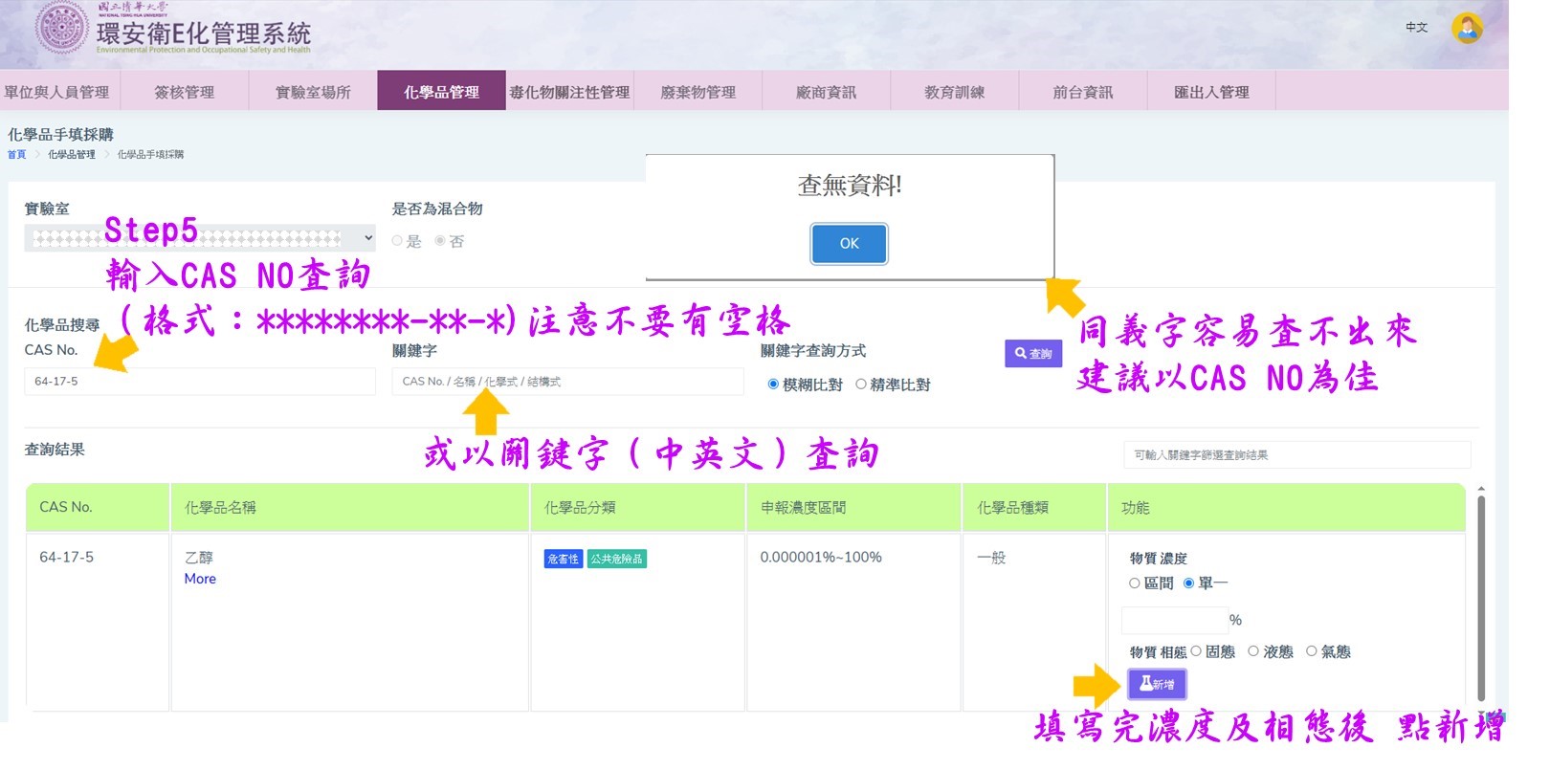Viewport: 1550px width, 770px height.
Task: Select 模糊比對 fuzzy match option
Action: click(773, 385)
